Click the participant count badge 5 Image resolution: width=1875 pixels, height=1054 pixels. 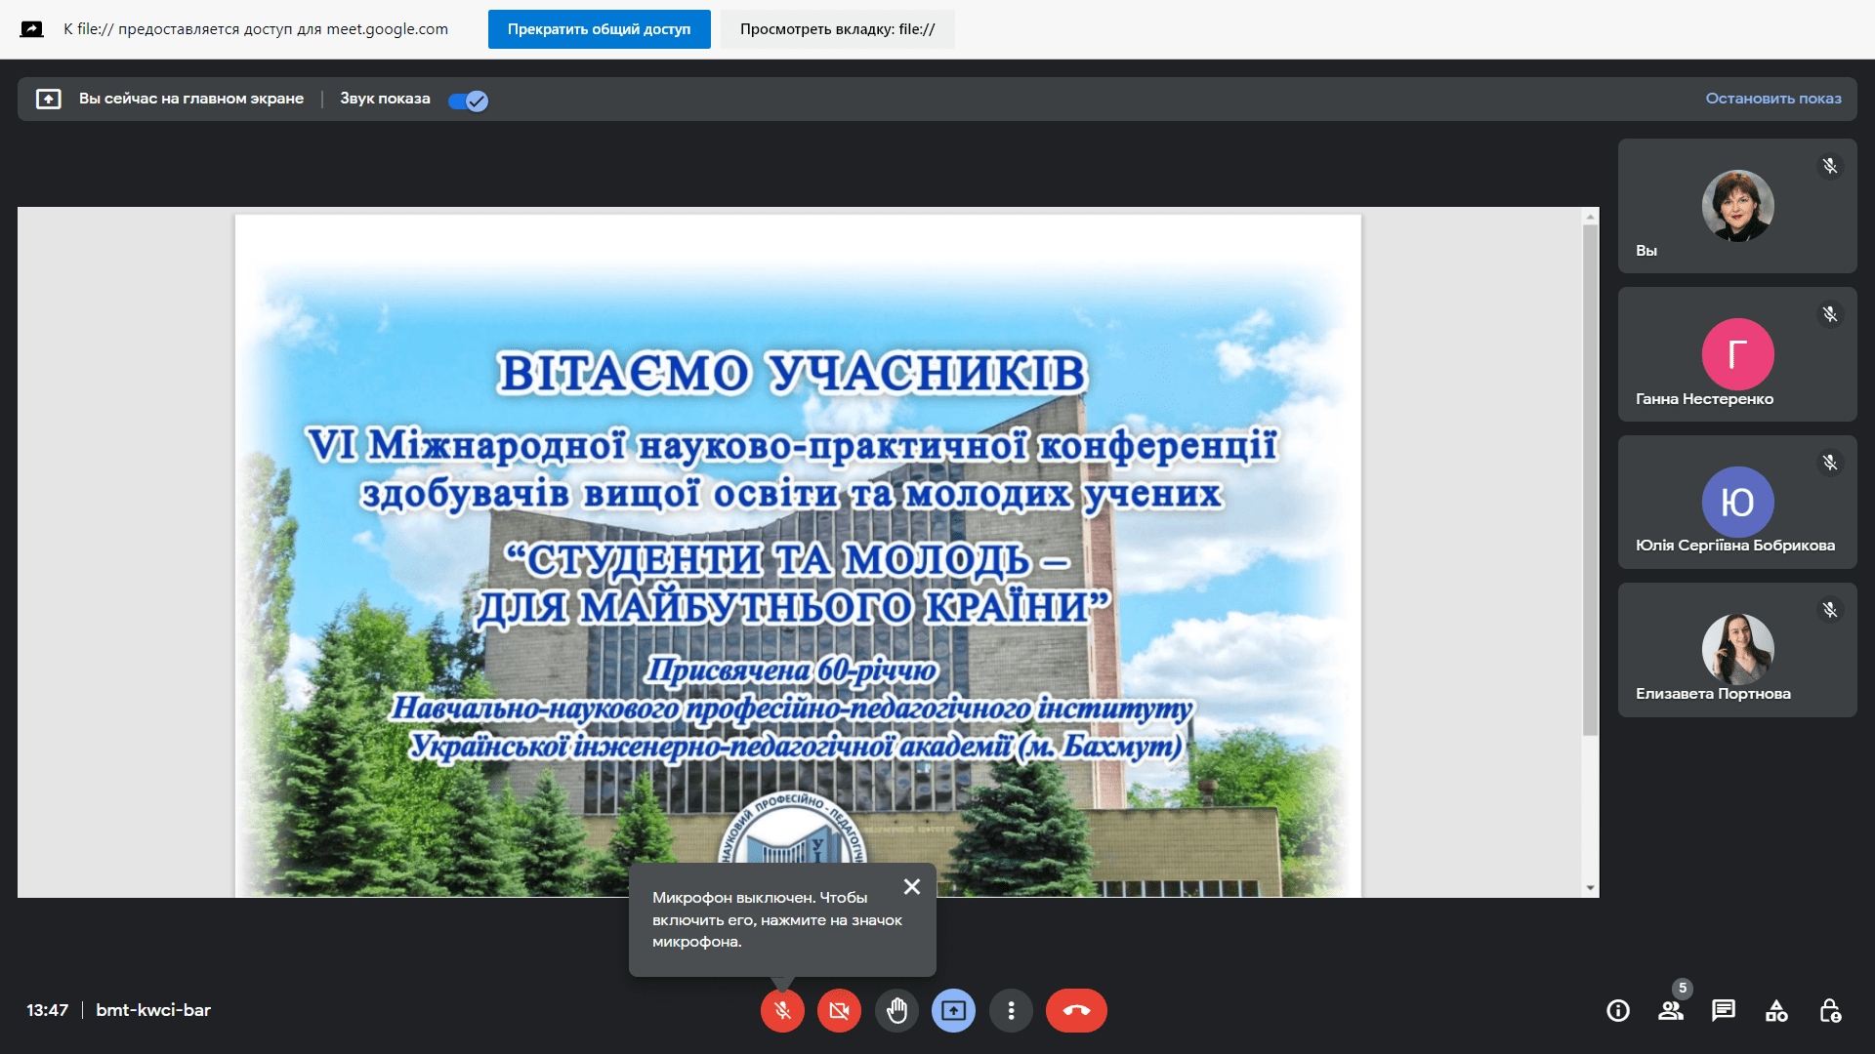pyautogui.click(x=1682, y=988)
